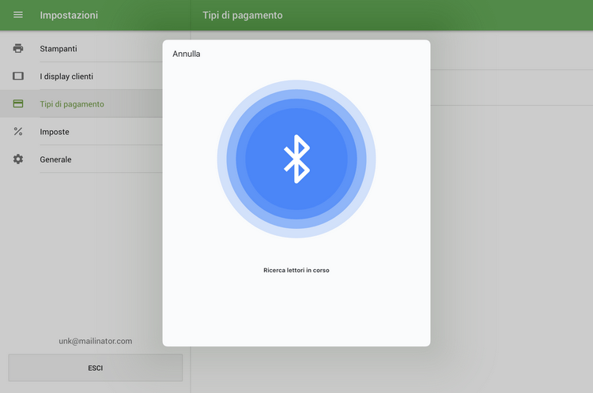Image resolution: width=593 pixels, height=393 pixels.
Task: Click the printer icon for Stampanti
Action: click(18, 49)
